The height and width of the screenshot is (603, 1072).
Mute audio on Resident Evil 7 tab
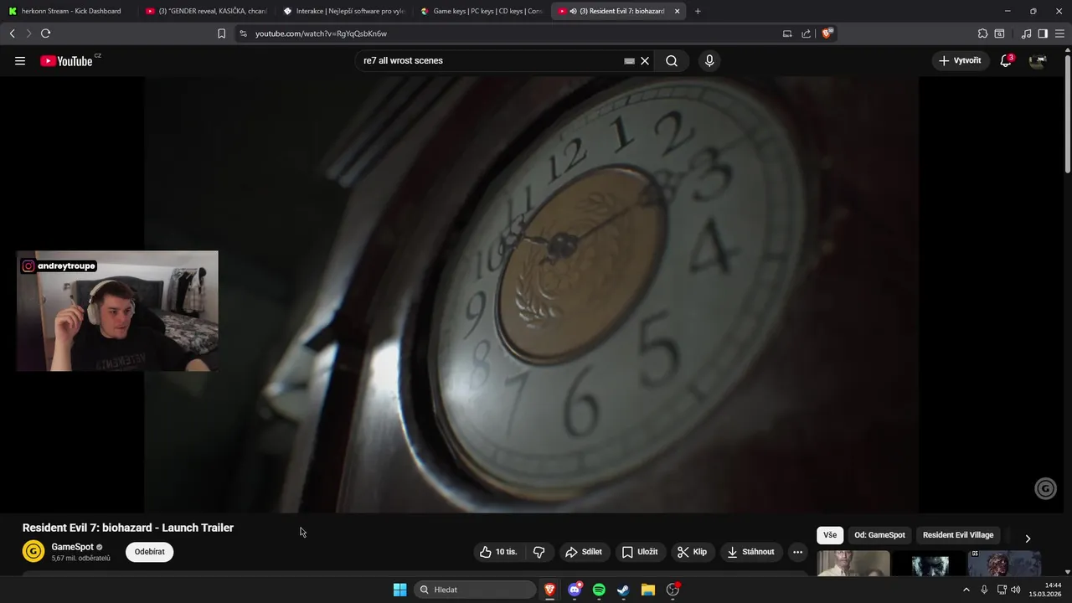tap(573, 11)
